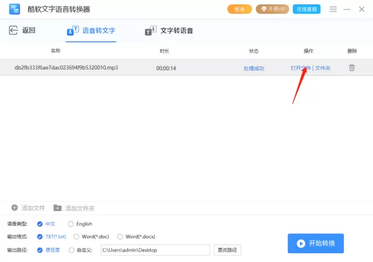Select the db2fb333f6ae7dac023694f9b5320010.mp3 file row
Screen dimensions: 373x262
[x=186, y=68]
